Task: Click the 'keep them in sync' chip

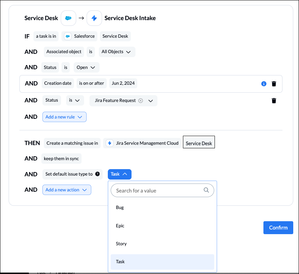Action: tap(61, 158)
